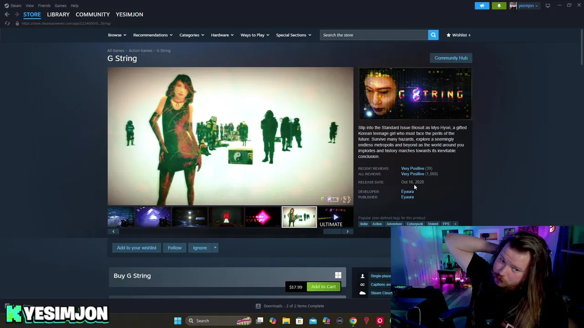
Task: Open the Wishlist star link
Action: pos(458,35)
